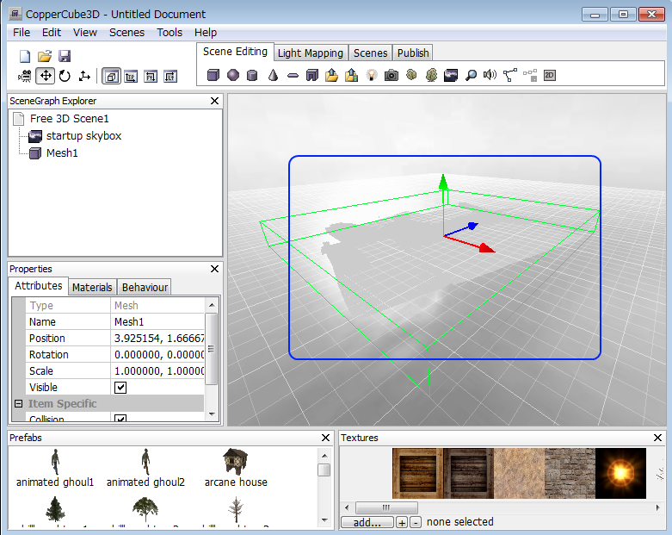Close the Prefabs panel
The height and width of the screenshot is (535, 672).
pyautogui.click(x=326, y=438)
